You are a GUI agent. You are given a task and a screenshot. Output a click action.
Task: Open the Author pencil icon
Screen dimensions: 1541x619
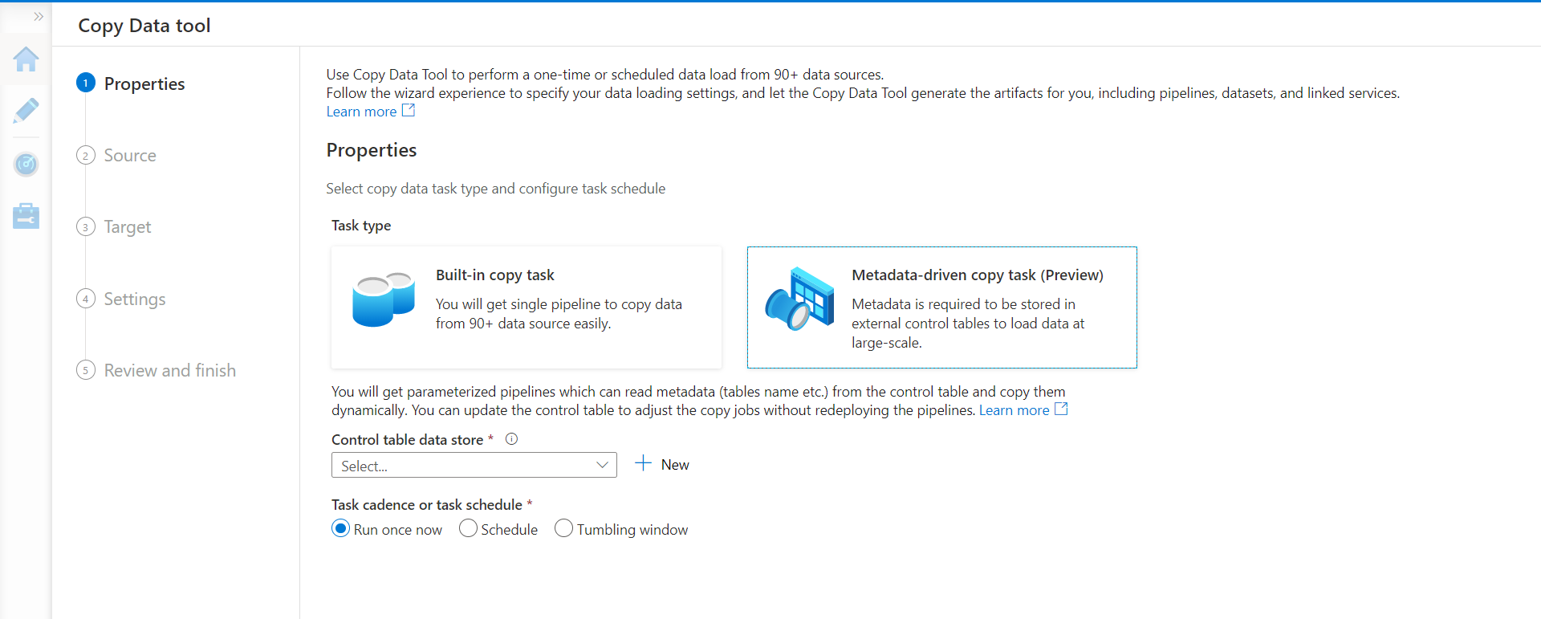26,111
